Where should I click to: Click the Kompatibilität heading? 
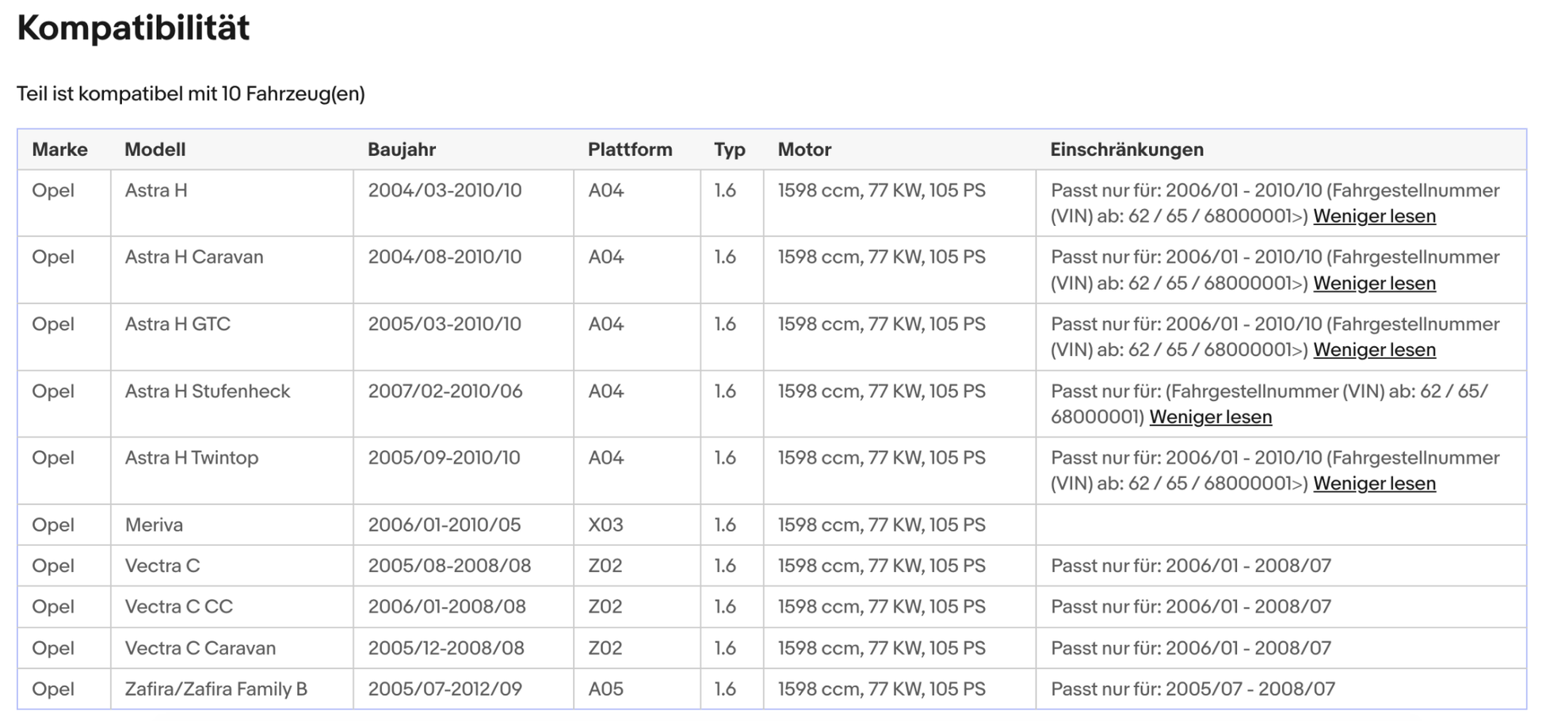pos(133,29)
